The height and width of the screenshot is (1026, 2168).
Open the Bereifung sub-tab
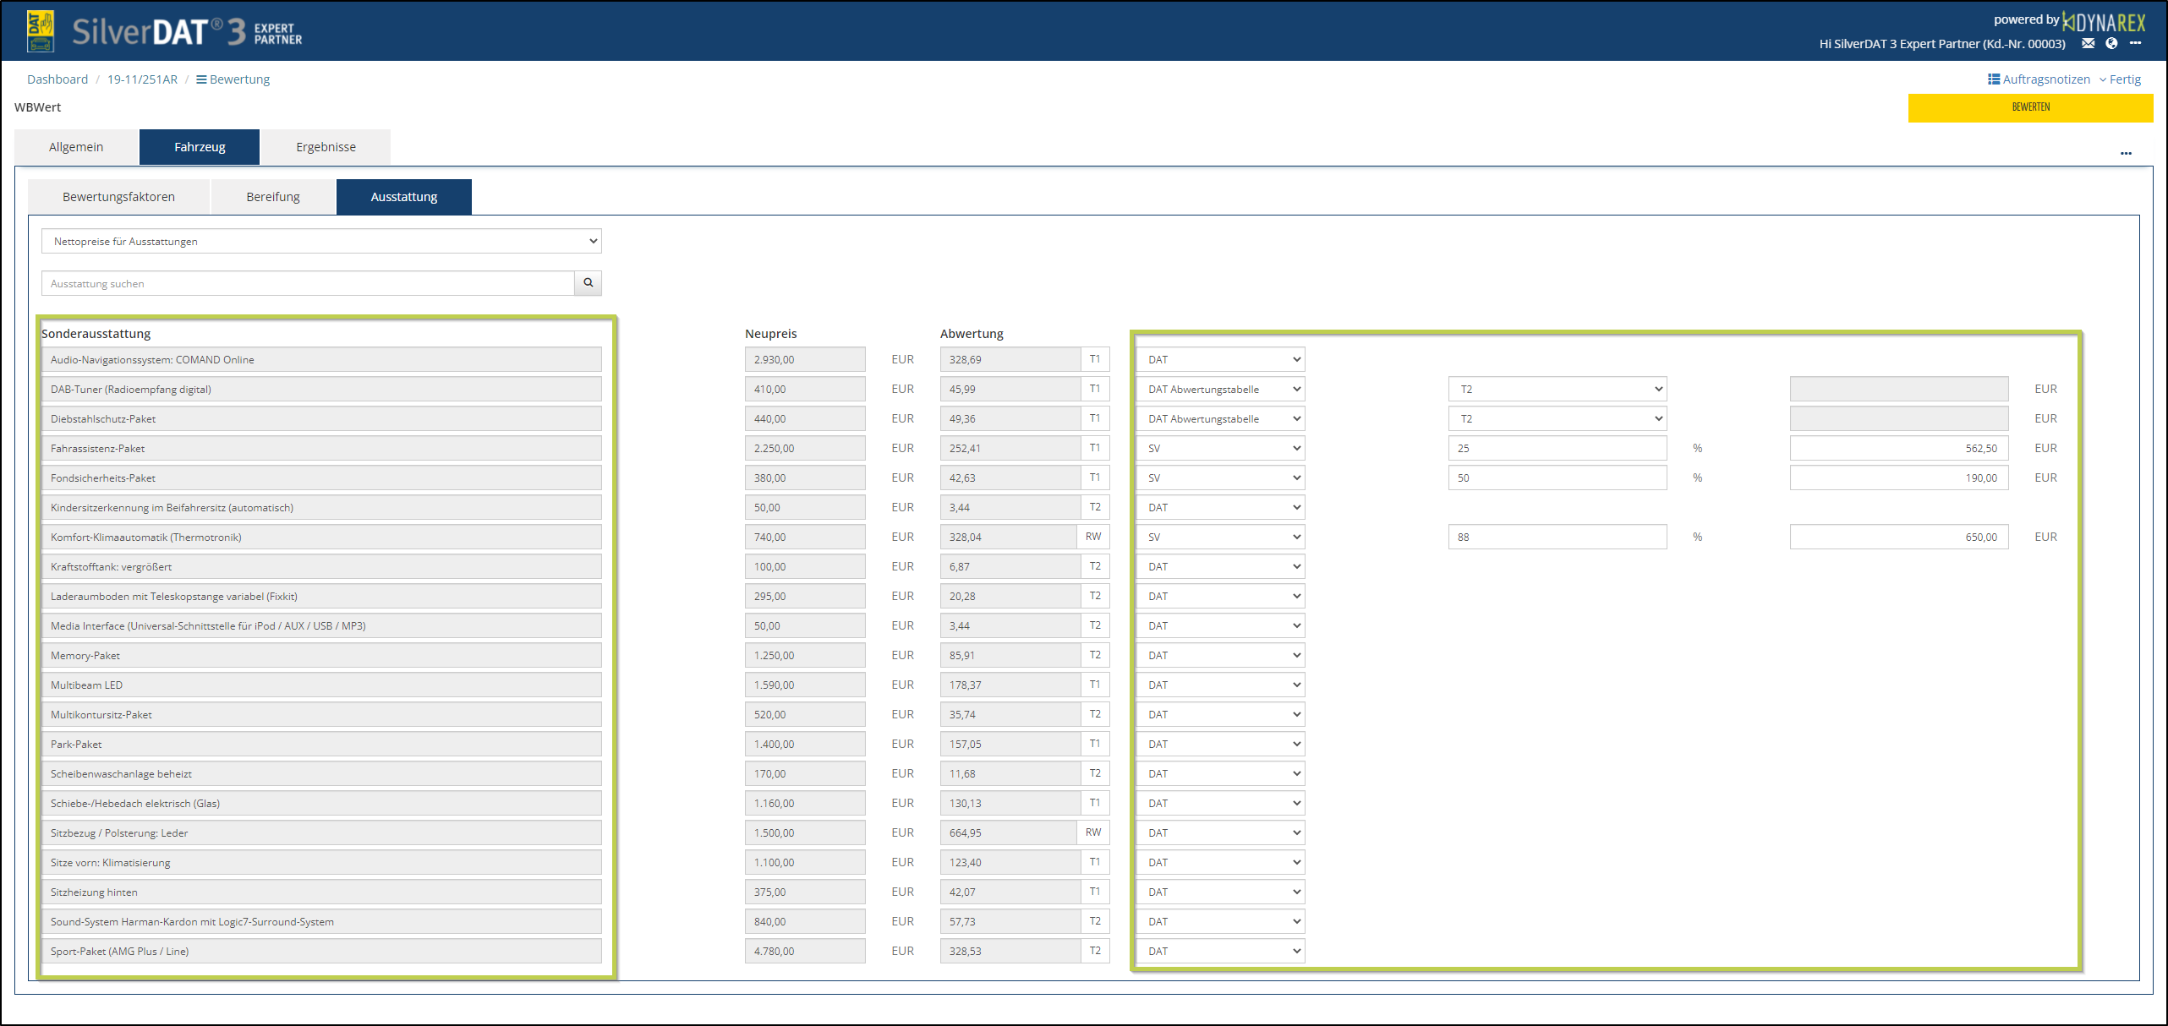pyautogui.click(x=272, y=197)
